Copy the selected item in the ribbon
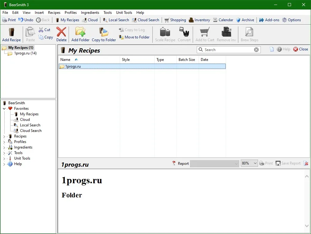This screenshot has width=311, height=234. [x=46, y=37]
